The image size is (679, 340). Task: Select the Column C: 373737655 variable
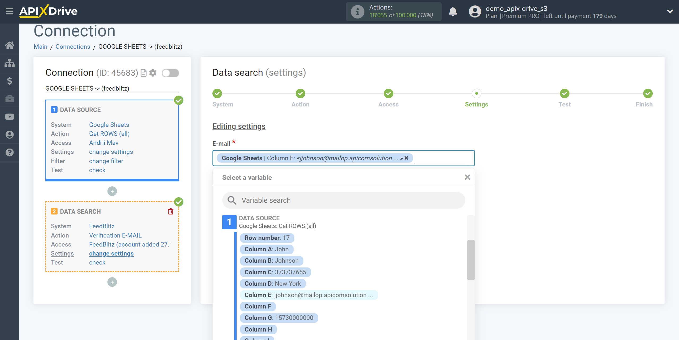coord(275,272)
